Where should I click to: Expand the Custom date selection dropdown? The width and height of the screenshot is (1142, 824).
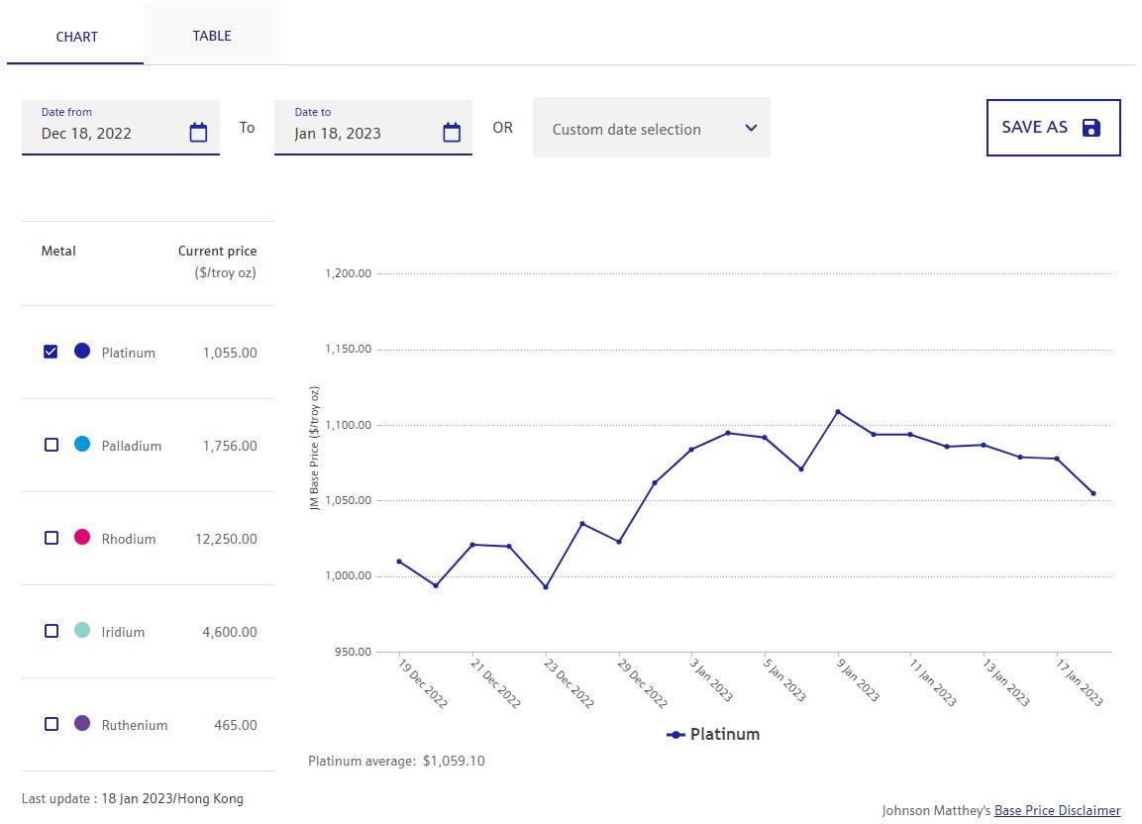pos(651,128)
